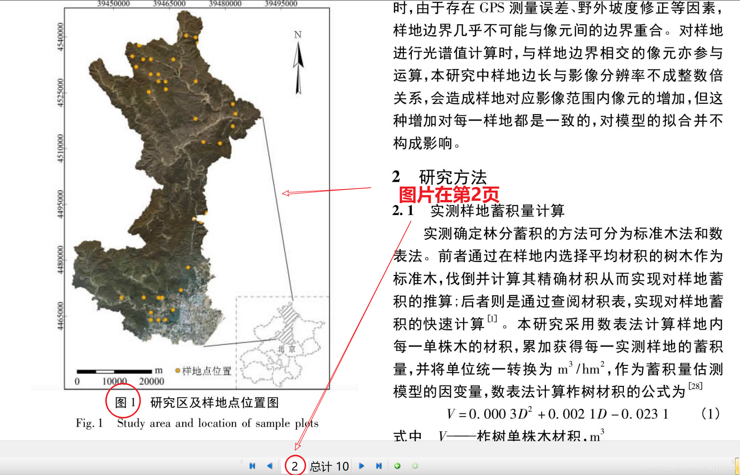Go to the previous page
The width and height of the screenshot is (740, 475).
[270, 466]
